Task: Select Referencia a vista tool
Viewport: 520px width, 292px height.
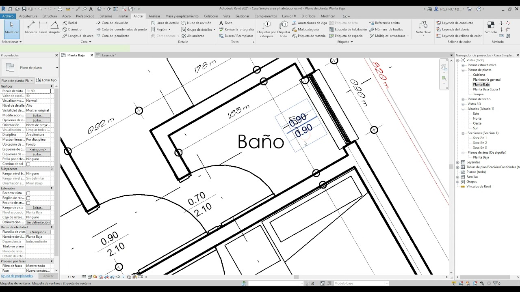Action: coord(384,23)
